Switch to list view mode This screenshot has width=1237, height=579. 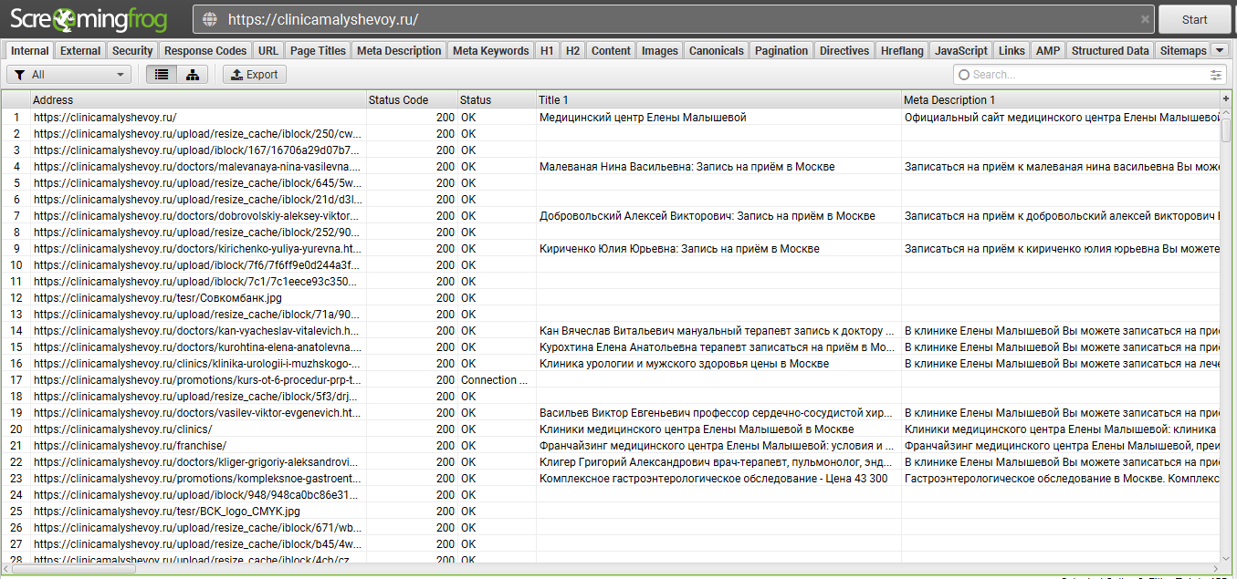tap(162, 75)
